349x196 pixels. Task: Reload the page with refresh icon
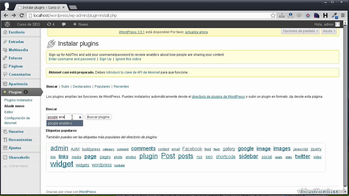[22, 16]
